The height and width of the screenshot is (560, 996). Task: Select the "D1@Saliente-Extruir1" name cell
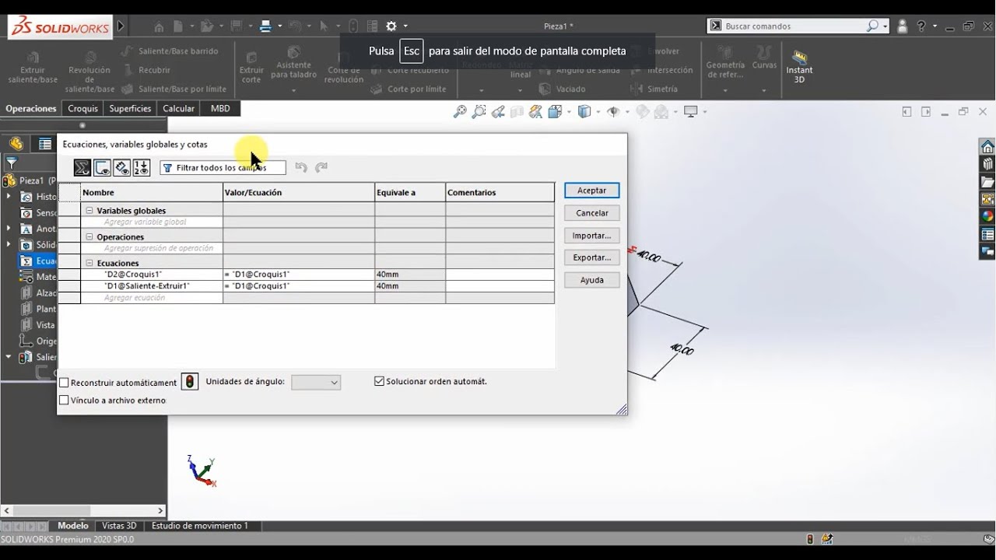pyautogui.click(x=152, y=286)
